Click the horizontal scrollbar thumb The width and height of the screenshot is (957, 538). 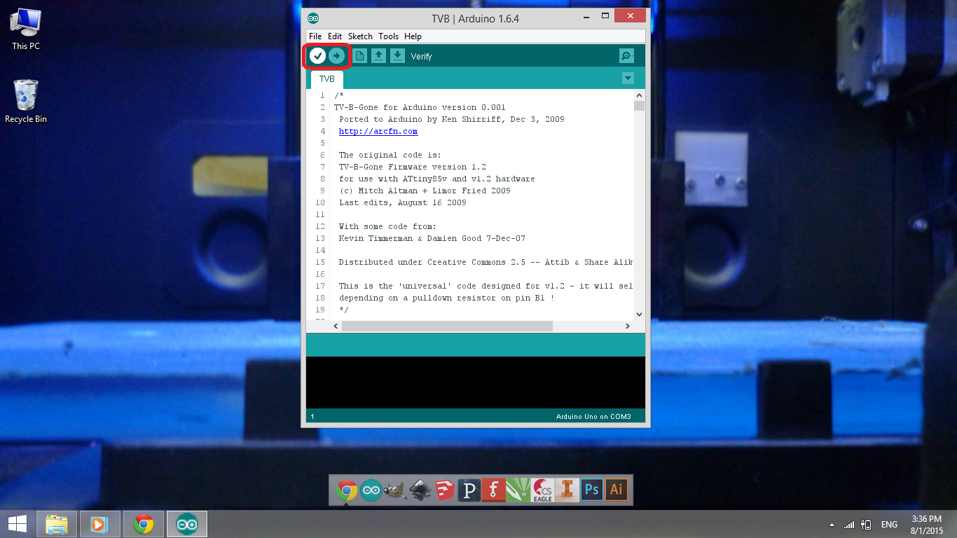[x=448, y=326]
